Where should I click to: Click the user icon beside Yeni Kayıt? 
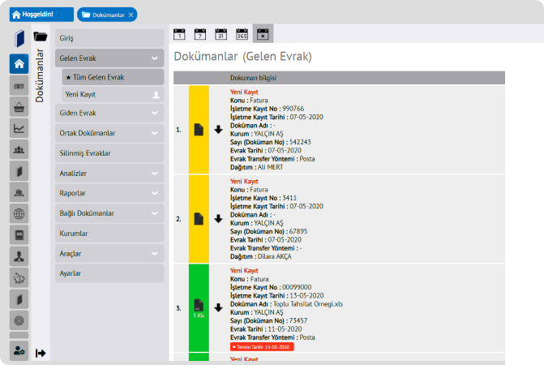[156, 95]
